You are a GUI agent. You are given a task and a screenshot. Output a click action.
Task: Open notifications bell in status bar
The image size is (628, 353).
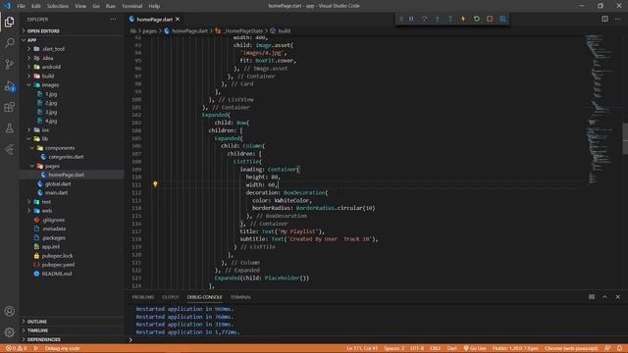pyautogui.click(x=619, y=348)
